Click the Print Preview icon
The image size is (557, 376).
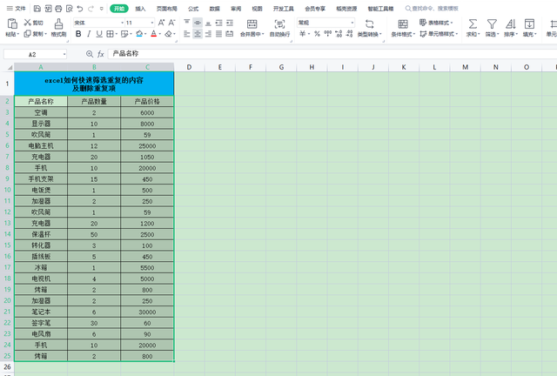pyautogui.click(x=70, y=9)
